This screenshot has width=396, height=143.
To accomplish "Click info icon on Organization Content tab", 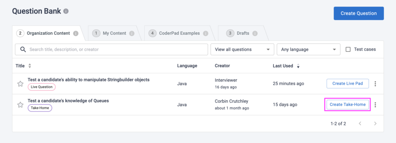I will click(x=75, y=33).
